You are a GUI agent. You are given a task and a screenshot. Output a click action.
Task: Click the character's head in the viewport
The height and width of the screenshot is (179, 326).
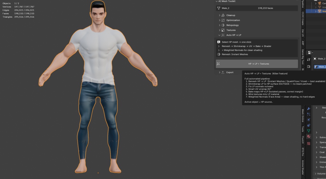[x=98, y=13]
